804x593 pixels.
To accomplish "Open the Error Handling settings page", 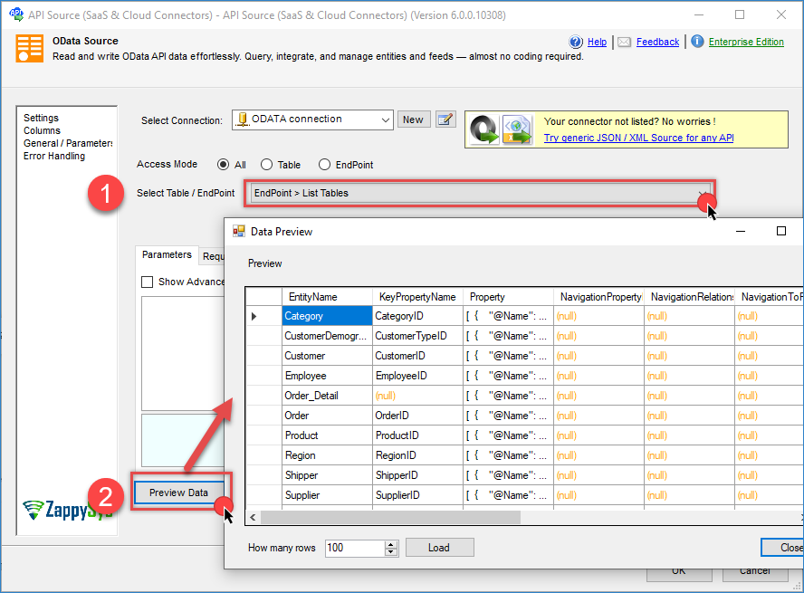I will click(x=54, y=156).
